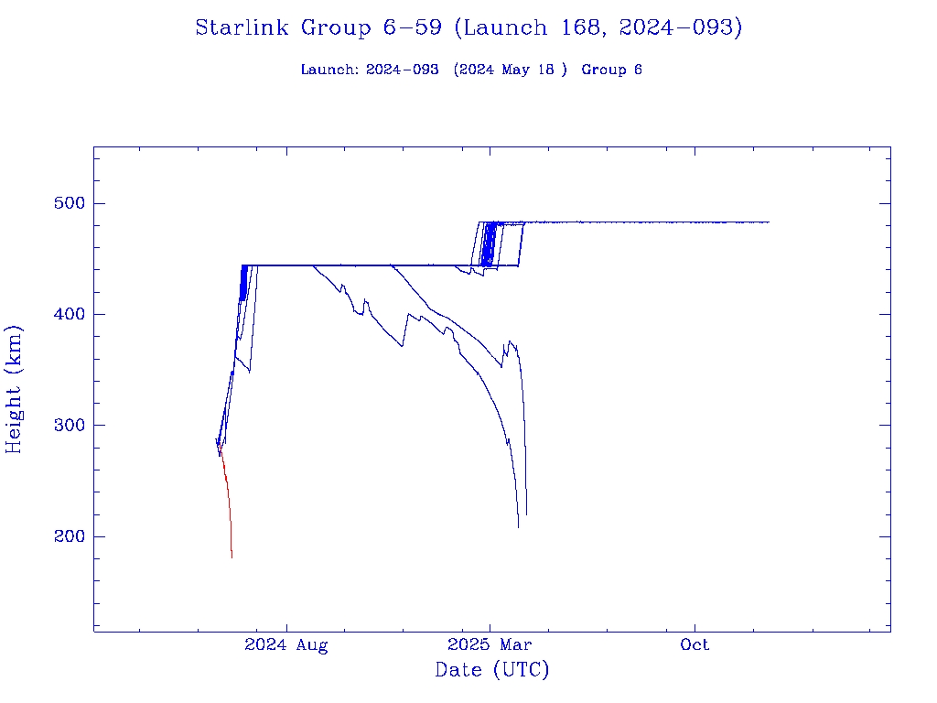The width and height of the screenshot is (937, 703).
Task: Select the 200 tick label on y-axis
Action: [65, 536]
